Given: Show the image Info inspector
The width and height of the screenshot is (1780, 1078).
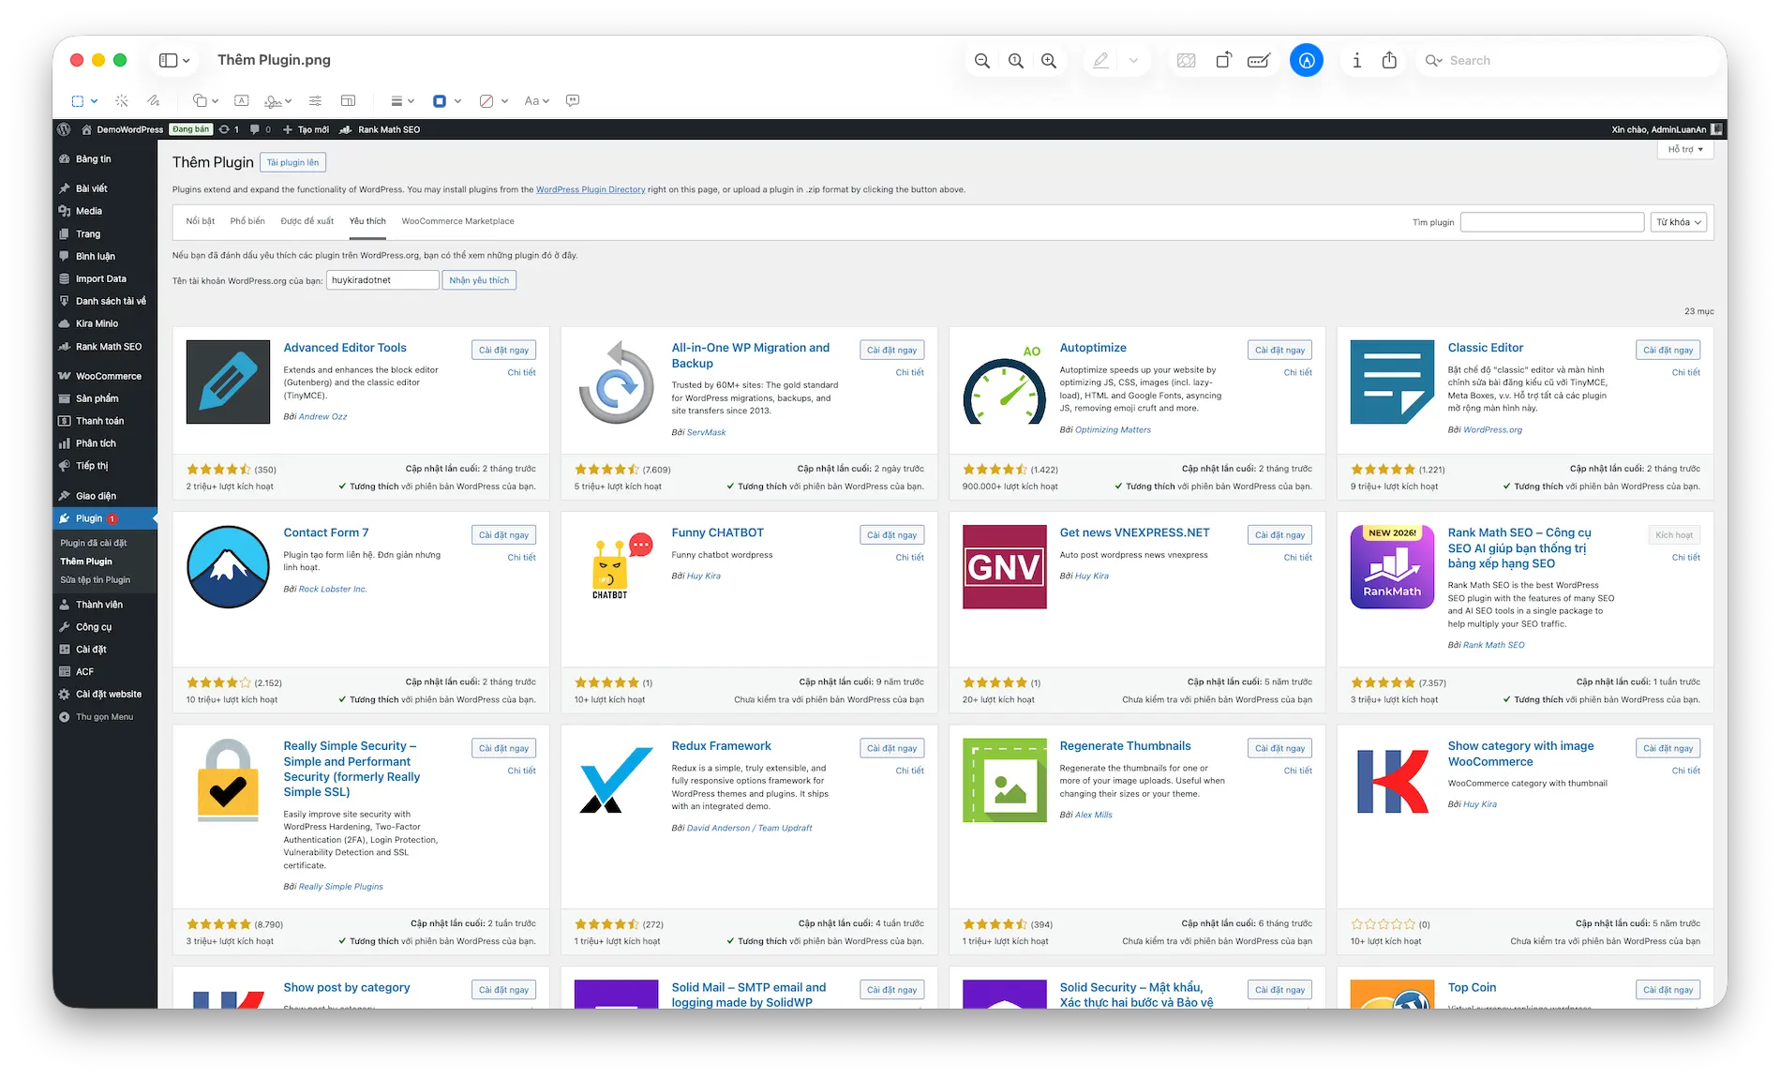Looking at the screenshot, I should (x=1356, y=59).
